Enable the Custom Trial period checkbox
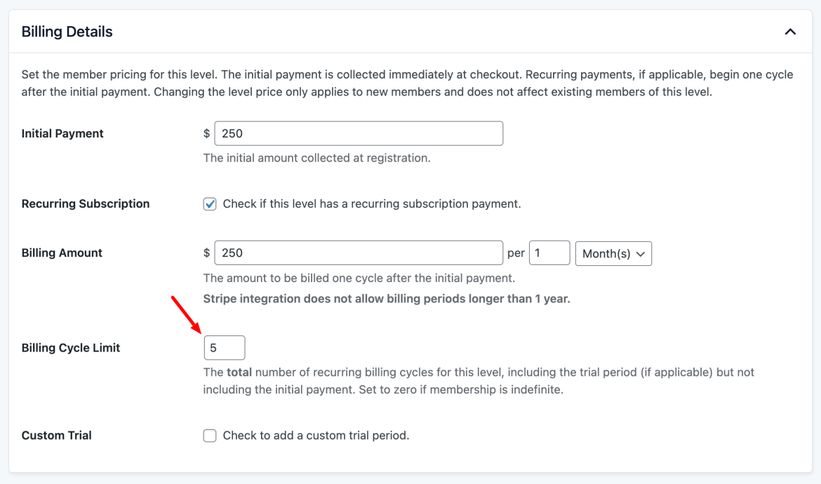Viewport: 821px width, 484px height. tap(209, 436)
